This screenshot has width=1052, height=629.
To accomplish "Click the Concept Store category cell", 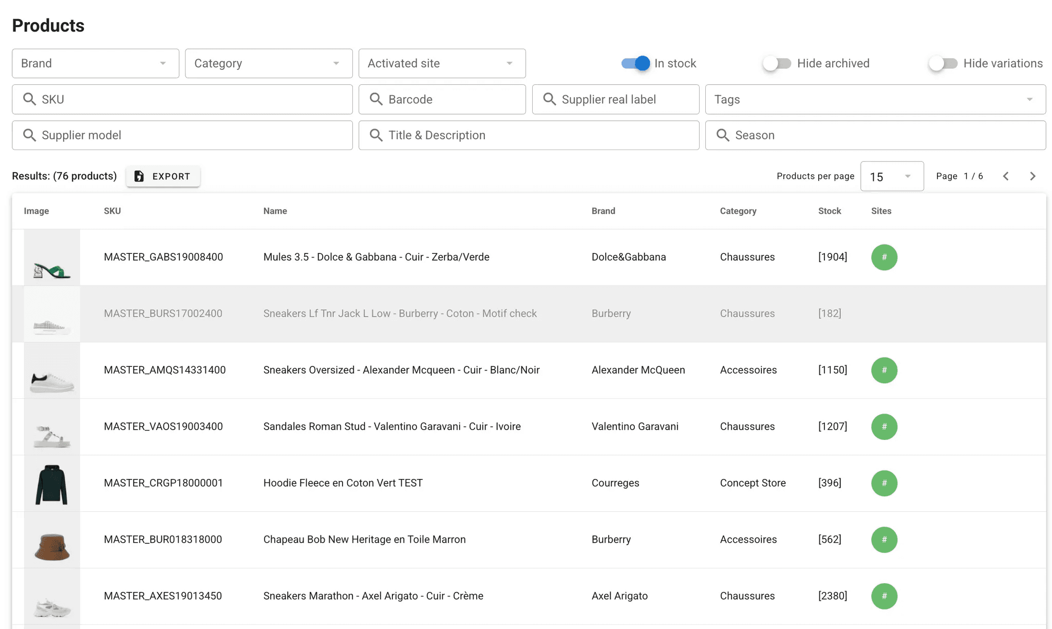I will pyautogui.click(x=753, y=483).
